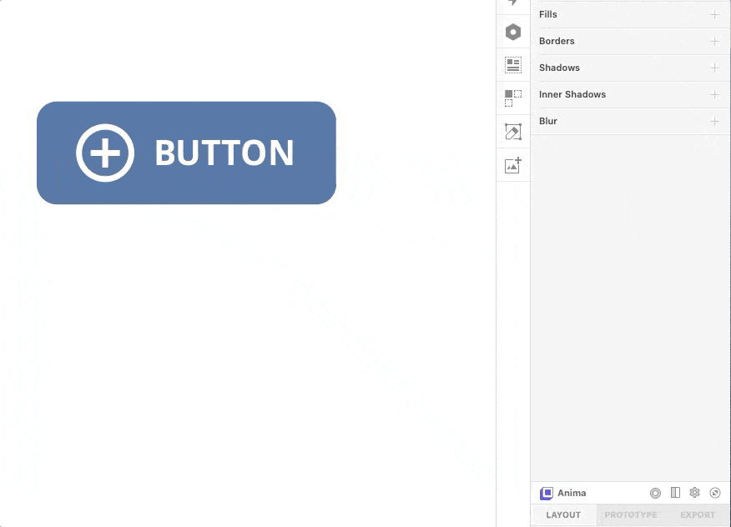Click the Fills section label
Screen dimensions: 731x527
click(547, 14)
